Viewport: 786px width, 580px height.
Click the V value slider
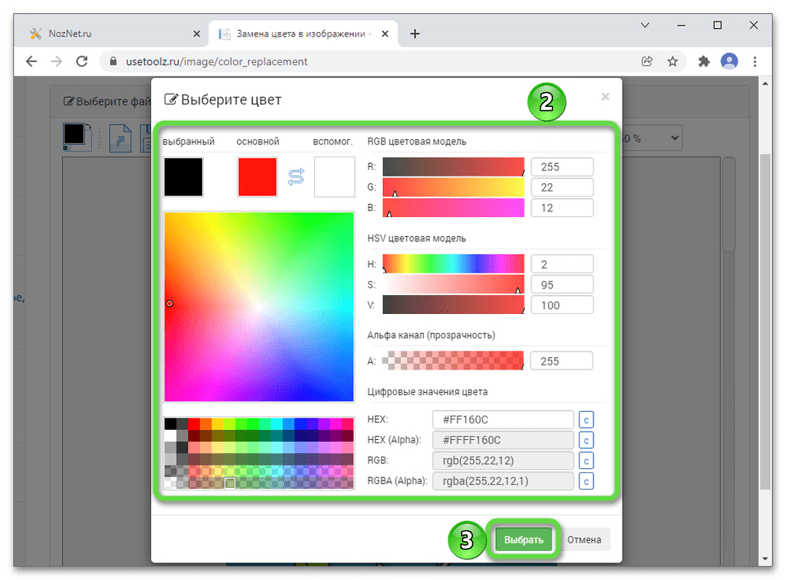pyautogui.click(x=454, y=305)
